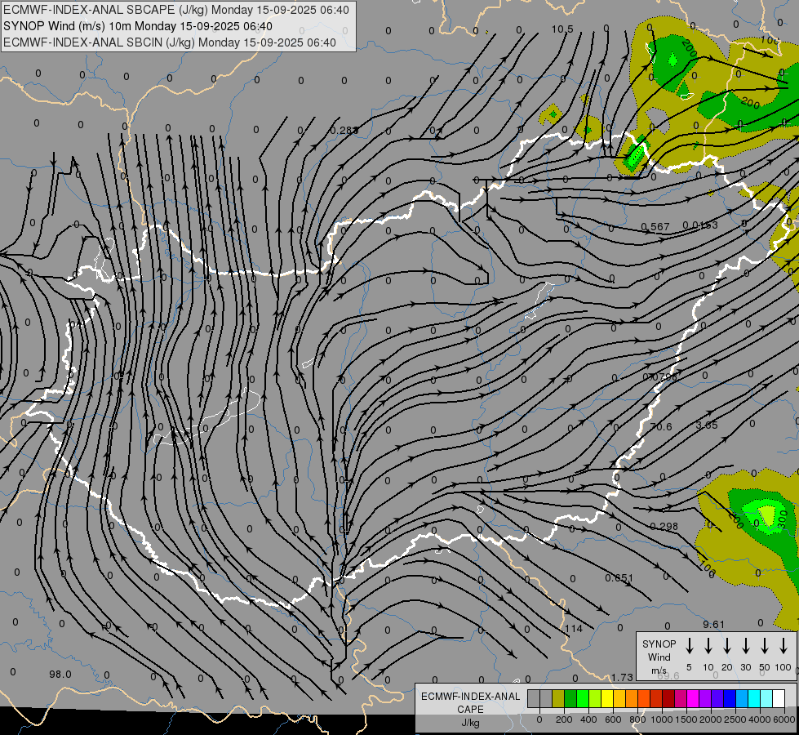Screen dimensions: 799x735
Task: Click the 2000 tick label on the CAPE scale
Action: 710,719
